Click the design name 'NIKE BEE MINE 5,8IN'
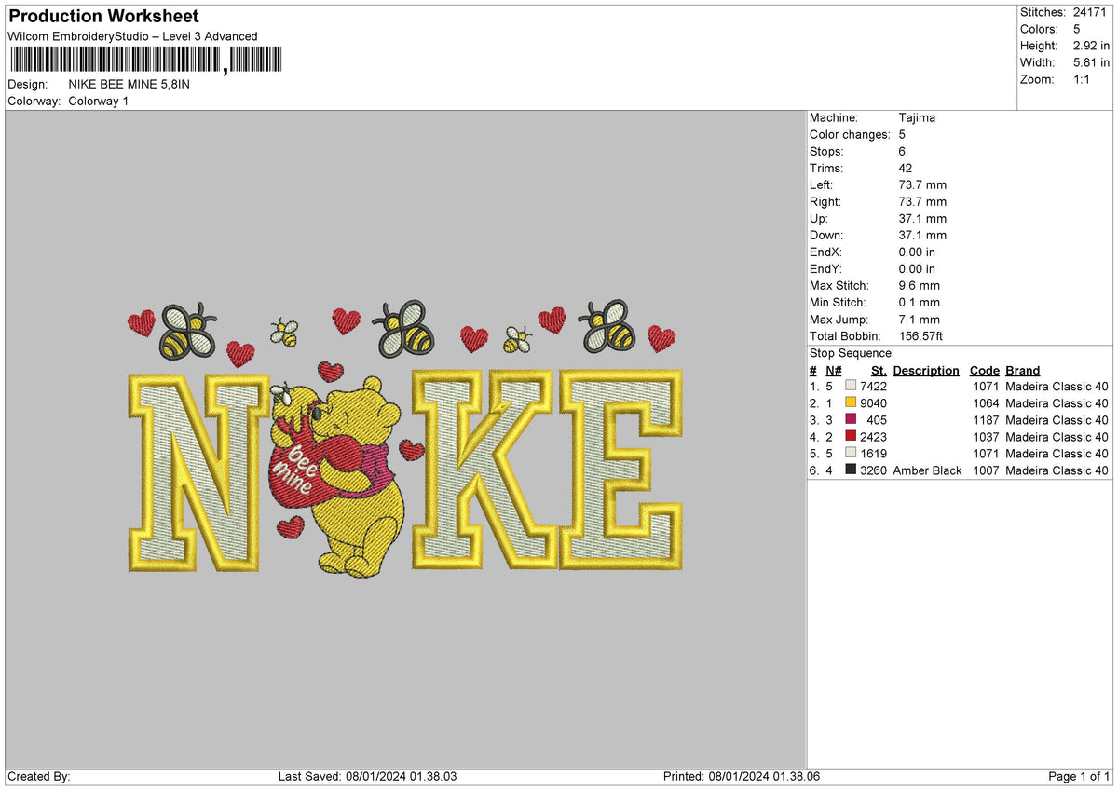The image size is (1118, 790). coord(129,84)
